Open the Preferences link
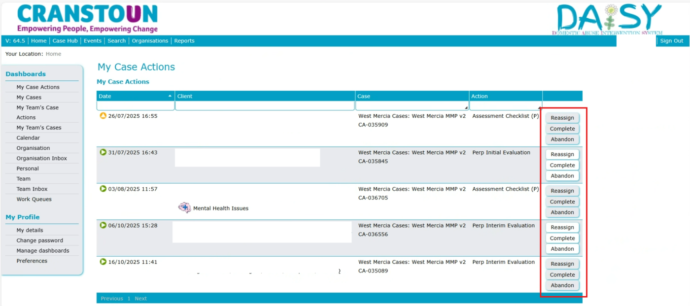Screen dimensions: 690x306 point(32,261)
